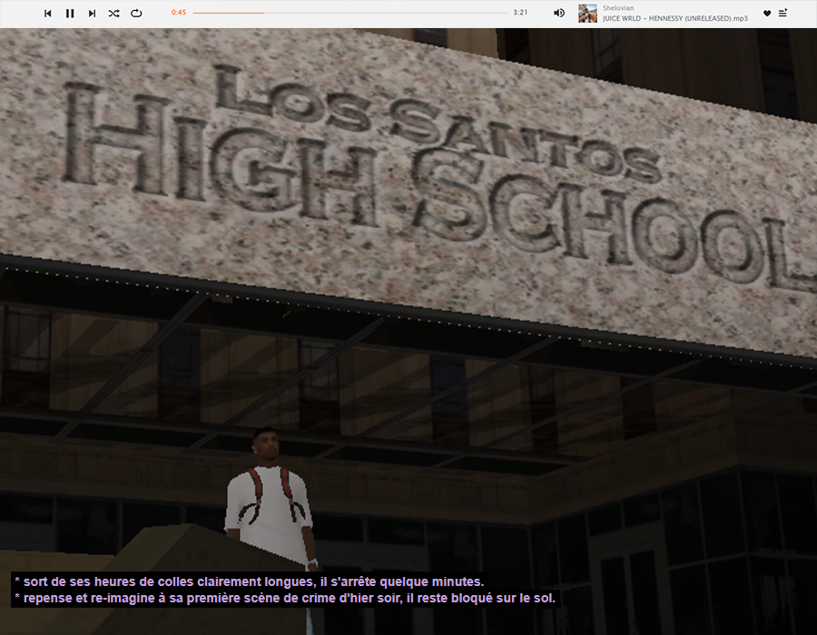Image resolution: width=817 pixels, height=635 pixels.
Task: Click the 3:21 total duration label
Action: [x=520, y=13]
